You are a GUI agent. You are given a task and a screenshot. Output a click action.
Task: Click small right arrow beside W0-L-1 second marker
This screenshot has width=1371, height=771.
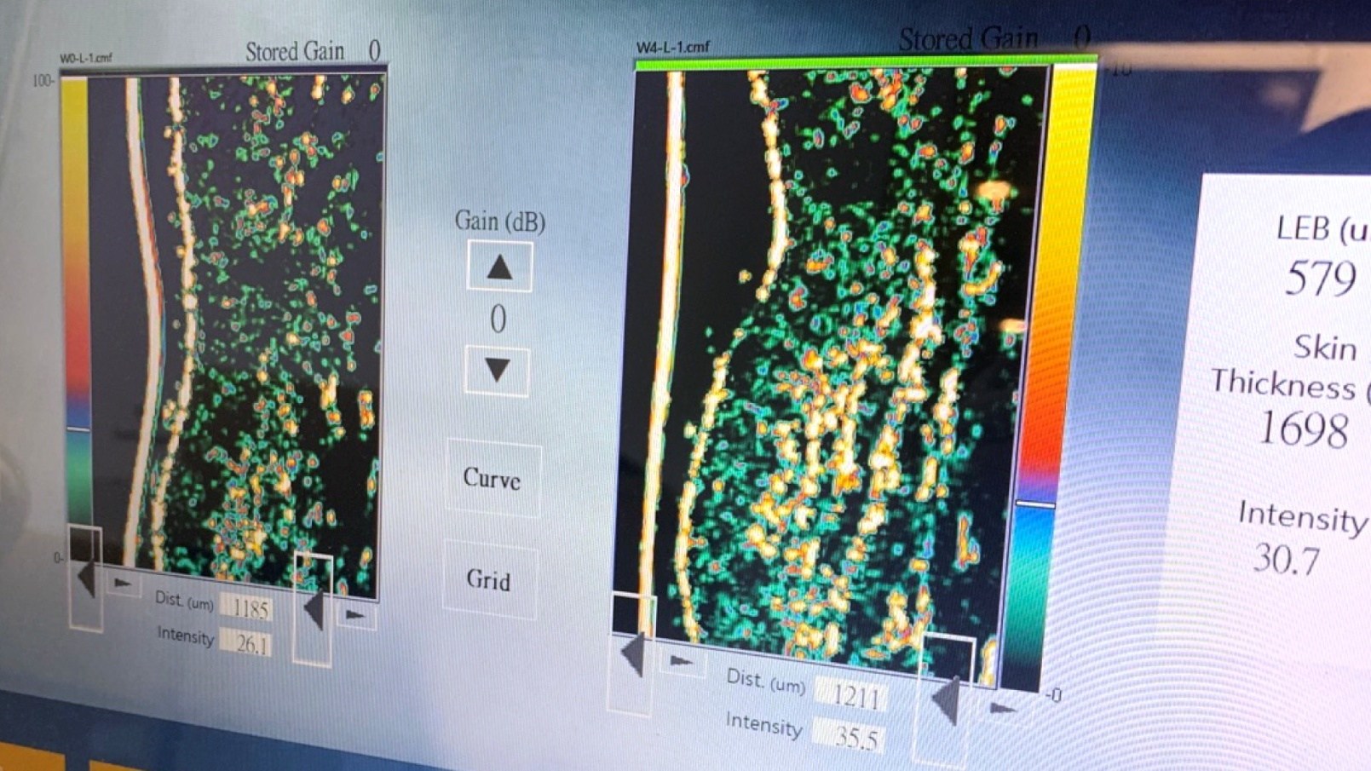(355, 614)
